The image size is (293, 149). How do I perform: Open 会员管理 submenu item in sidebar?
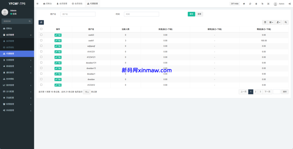17,41
